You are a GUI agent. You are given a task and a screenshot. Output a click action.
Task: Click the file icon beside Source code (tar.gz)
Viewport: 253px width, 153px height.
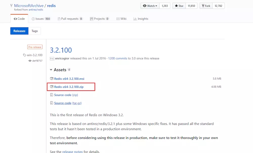52,103
